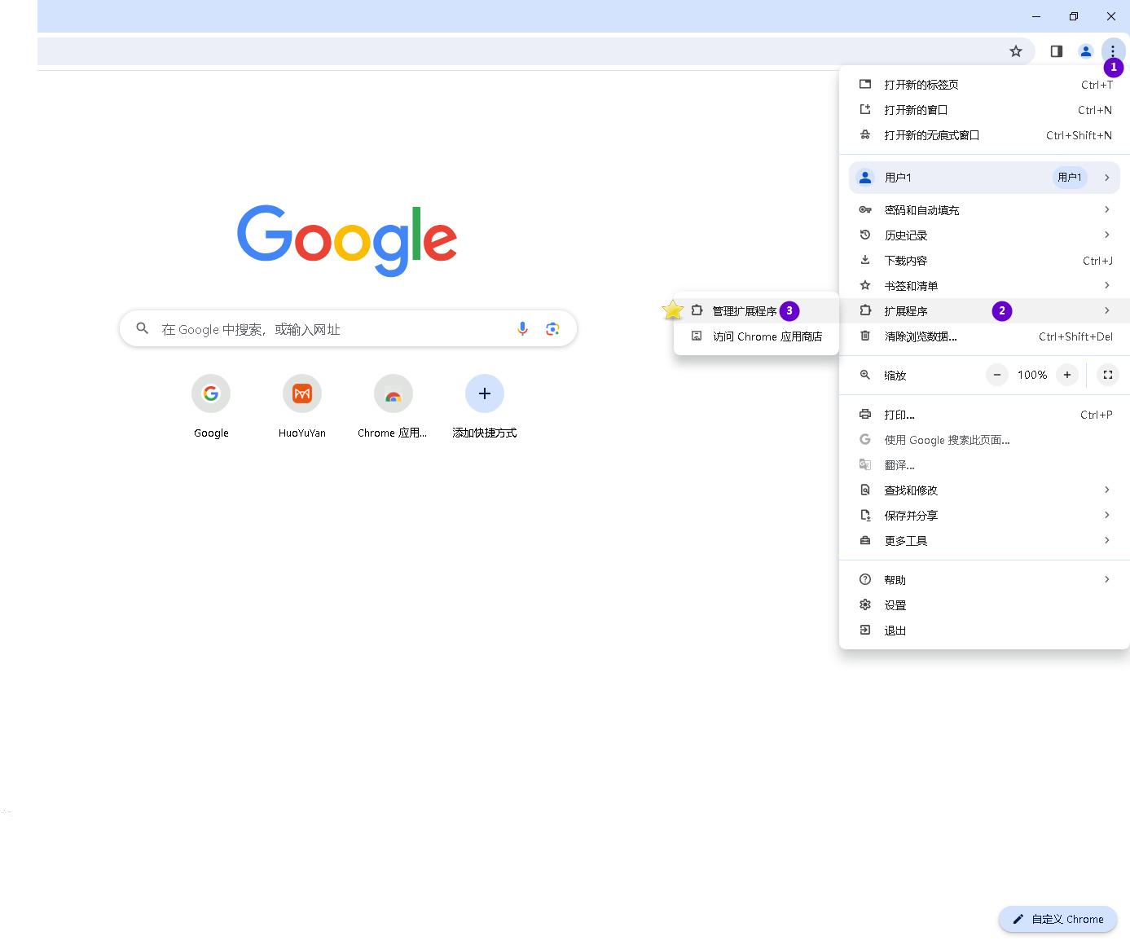Choose 打印... menu item

click(x=984, y=415)
